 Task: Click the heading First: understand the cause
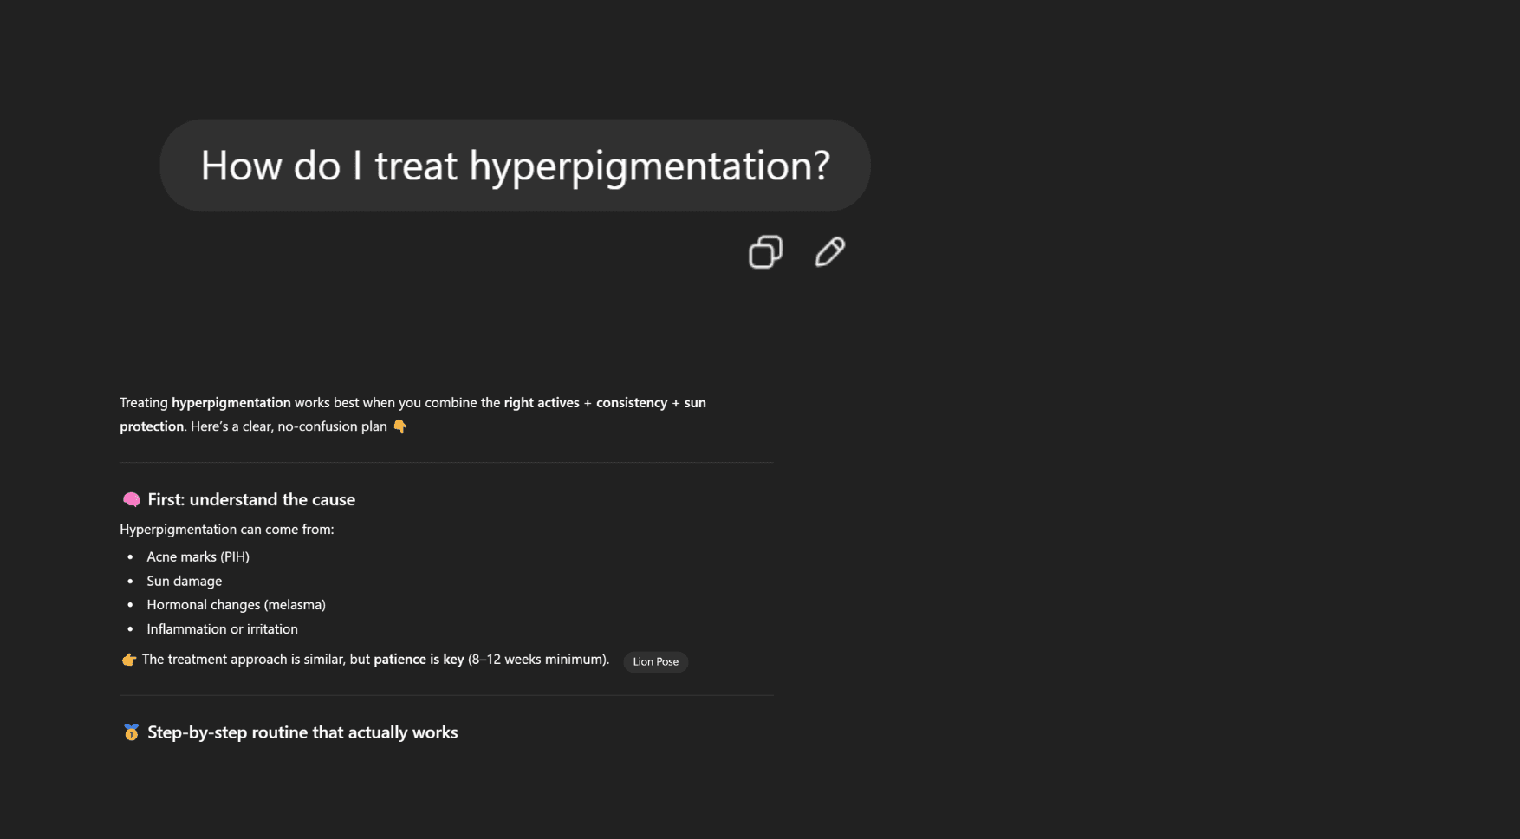point(251,499)
